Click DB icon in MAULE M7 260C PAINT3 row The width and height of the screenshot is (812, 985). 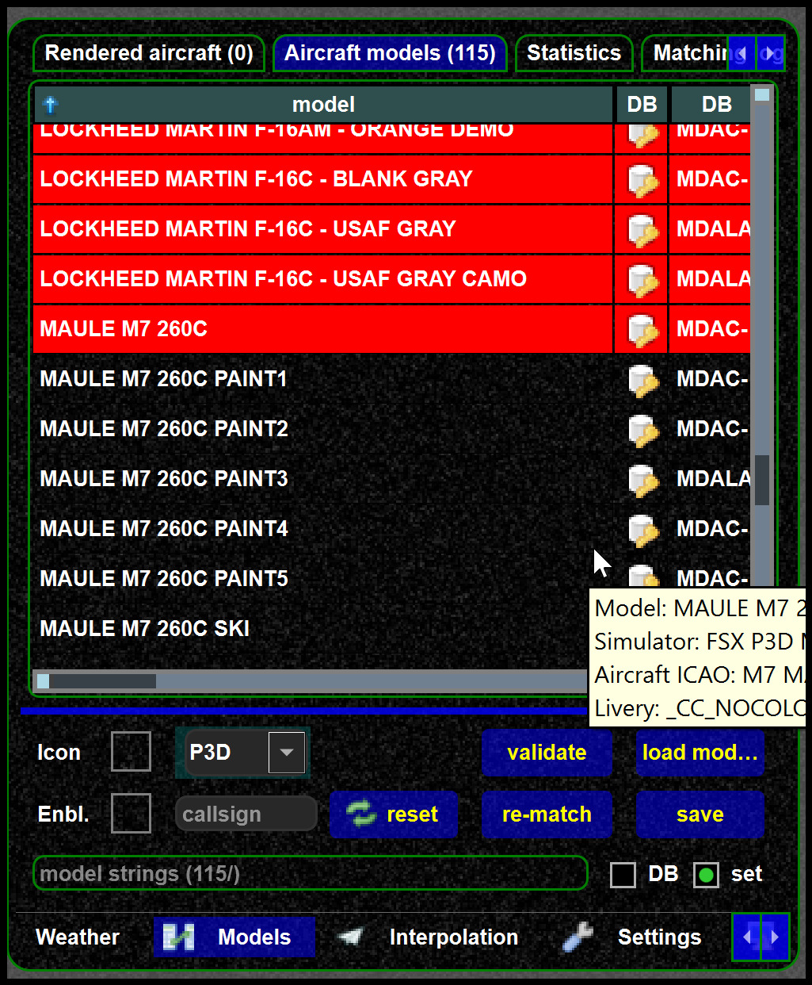642,480
